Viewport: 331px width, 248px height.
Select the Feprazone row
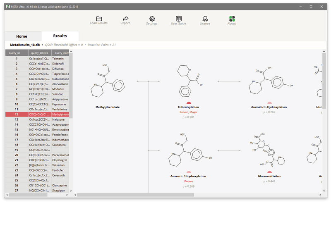(x=37, y=104)
